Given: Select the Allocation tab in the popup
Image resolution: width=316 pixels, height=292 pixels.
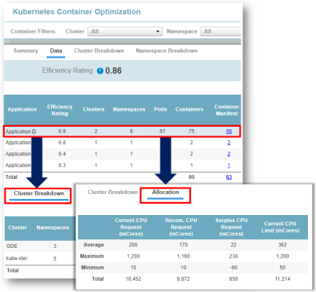Looking at the screenshot, I should click(x=165, y=193).
